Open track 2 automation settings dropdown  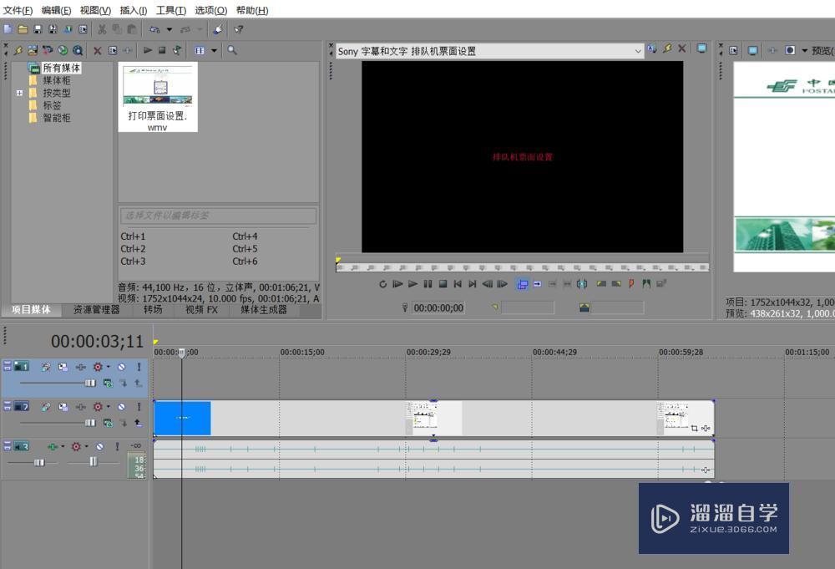pos(108,407)
